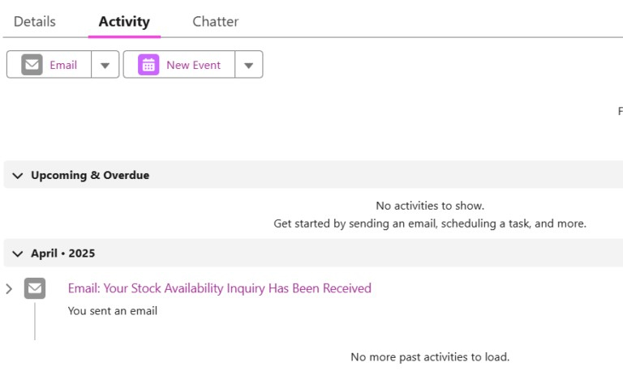Click the April • 2025 header text

click(x=62, y=254)
